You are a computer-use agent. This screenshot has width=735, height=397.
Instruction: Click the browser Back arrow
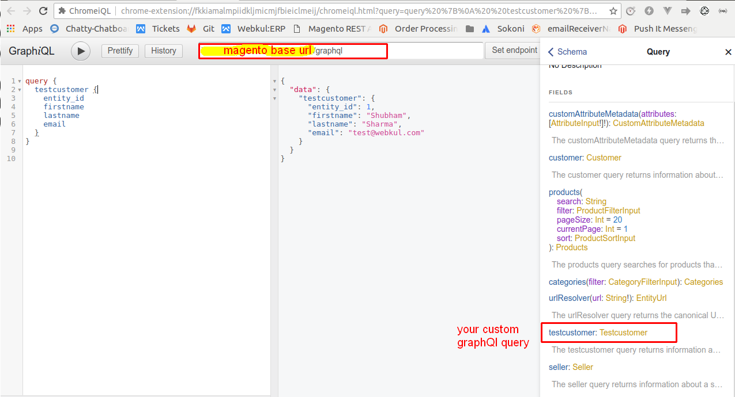click(x=10, y=11)
